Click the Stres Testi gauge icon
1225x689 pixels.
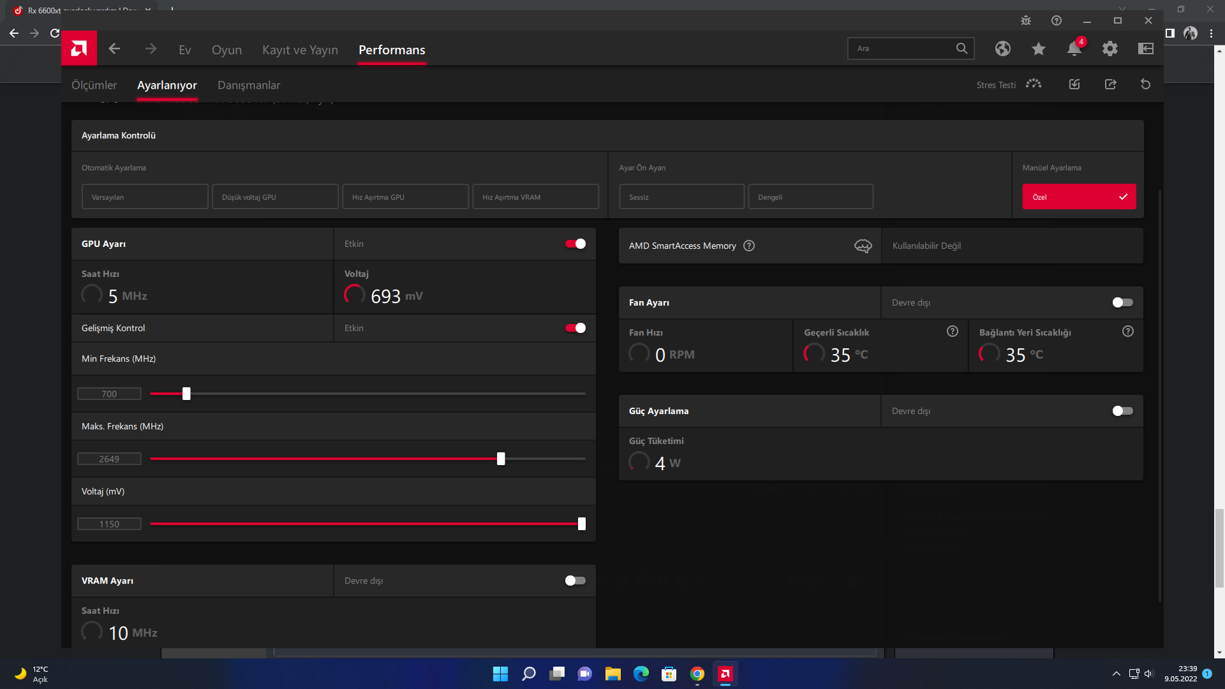1034,84
